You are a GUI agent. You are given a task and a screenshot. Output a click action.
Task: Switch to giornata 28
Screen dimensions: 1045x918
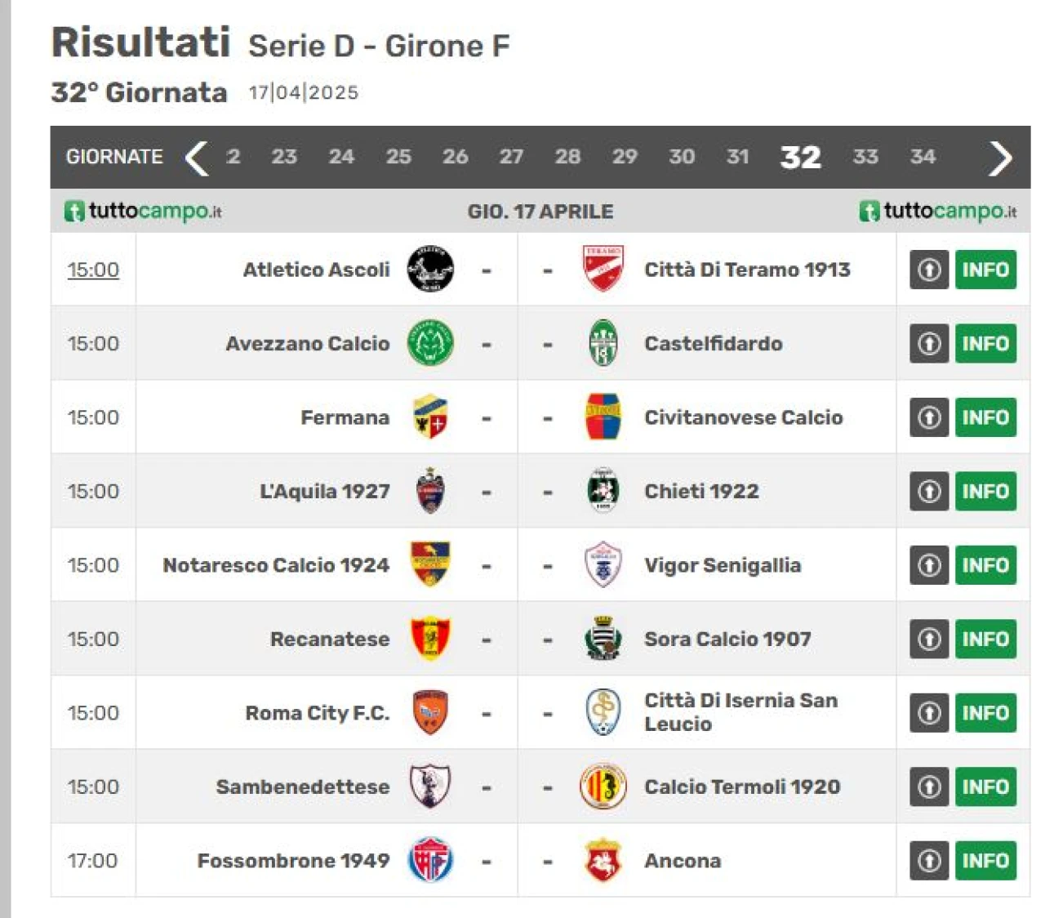[x=567, y=157]
